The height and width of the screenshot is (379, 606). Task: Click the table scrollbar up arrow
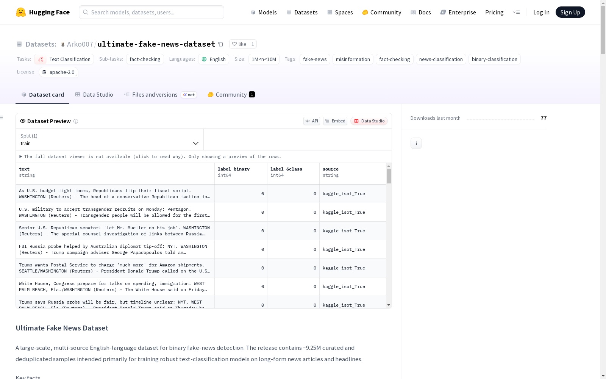pos(389,166)
